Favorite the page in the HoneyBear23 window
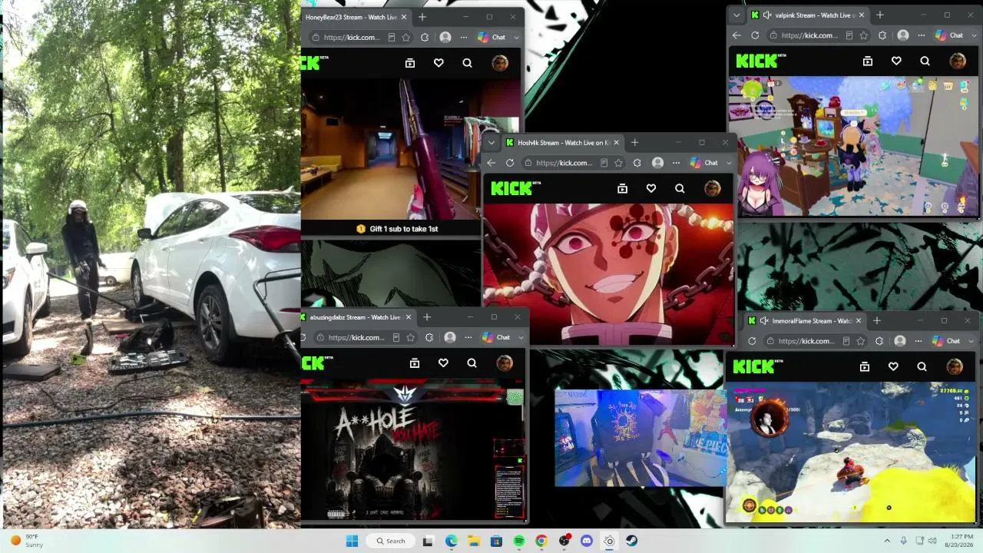This screenshot has width=983, height=553. click(406, 37)
